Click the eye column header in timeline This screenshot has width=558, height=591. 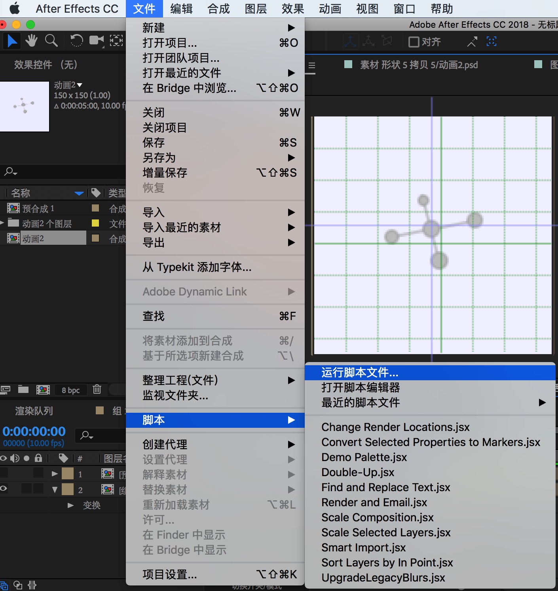pyautogui.click(x=4, y=458)
